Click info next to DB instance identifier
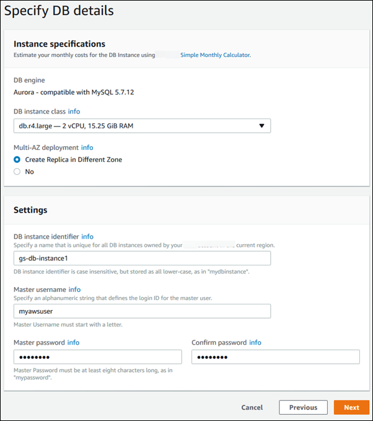This screenshot has height=421, width=373. tap(87, 236)
